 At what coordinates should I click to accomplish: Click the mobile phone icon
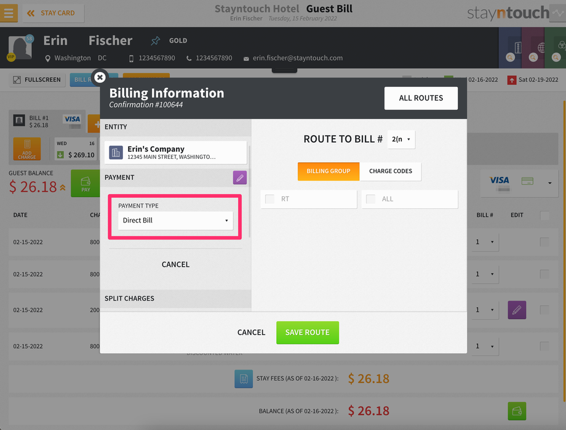point(132,59)
